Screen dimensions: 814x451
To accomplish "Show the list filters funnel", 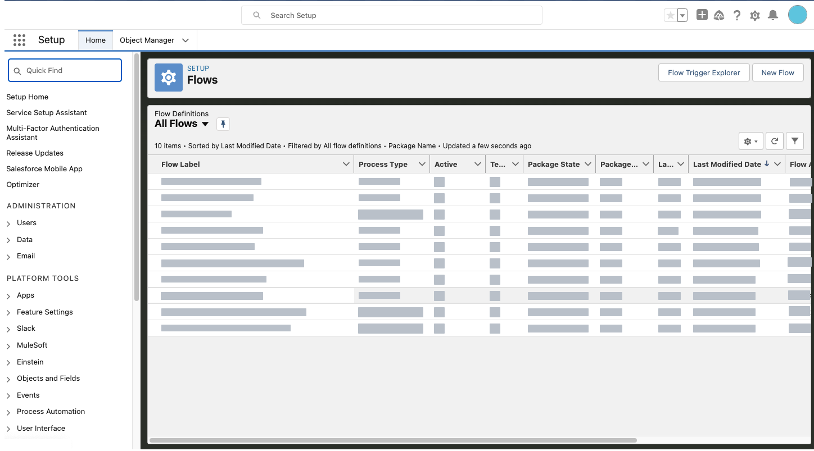I will tap(795, 142).
